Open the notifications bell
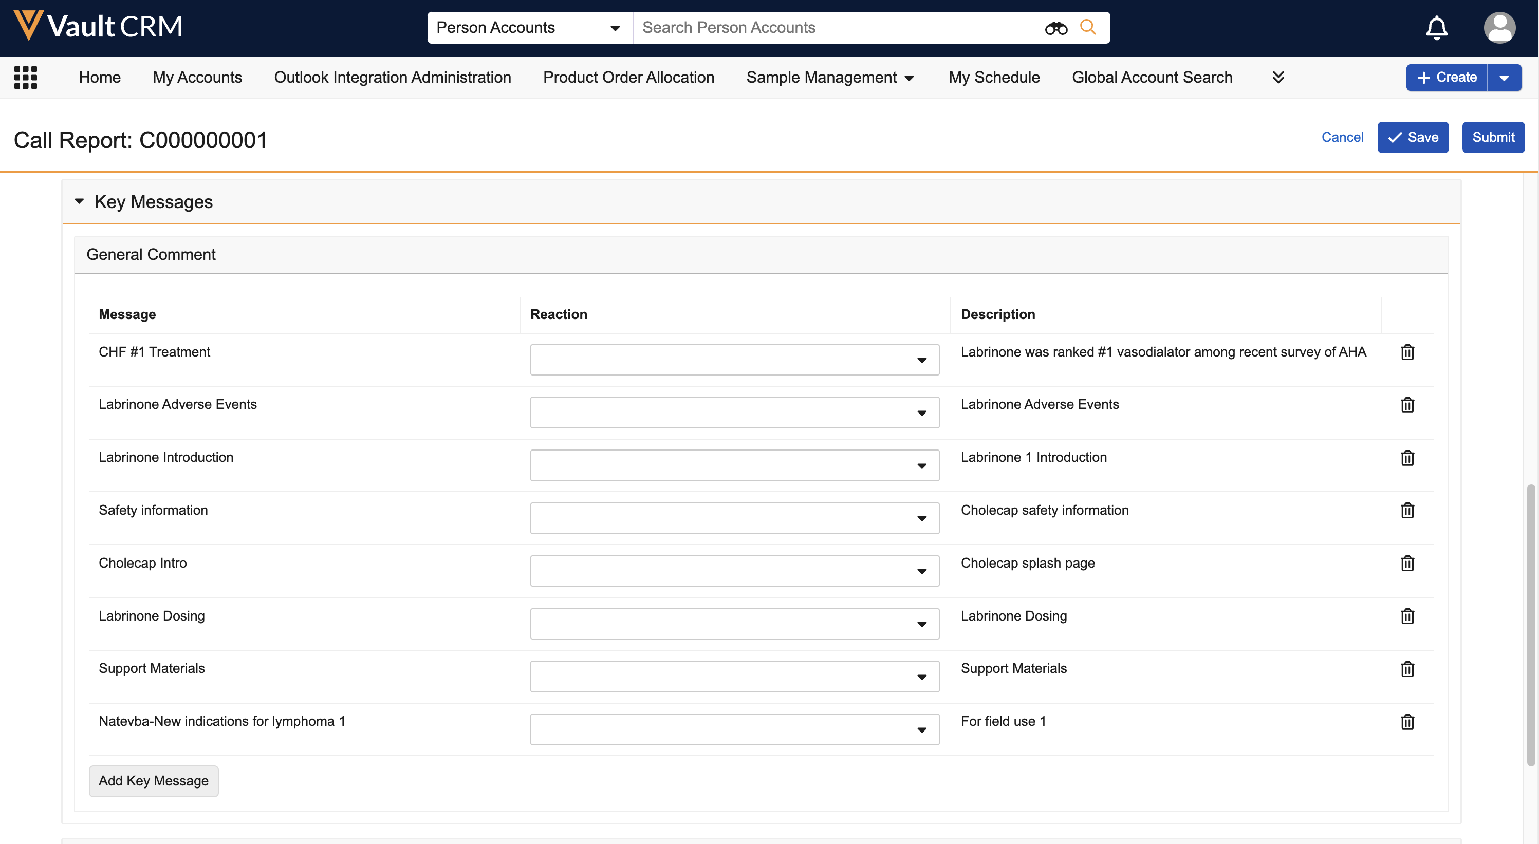The height and width of the screenshot is (844, 1539). pyautogui.click(x=1436, y=27)
